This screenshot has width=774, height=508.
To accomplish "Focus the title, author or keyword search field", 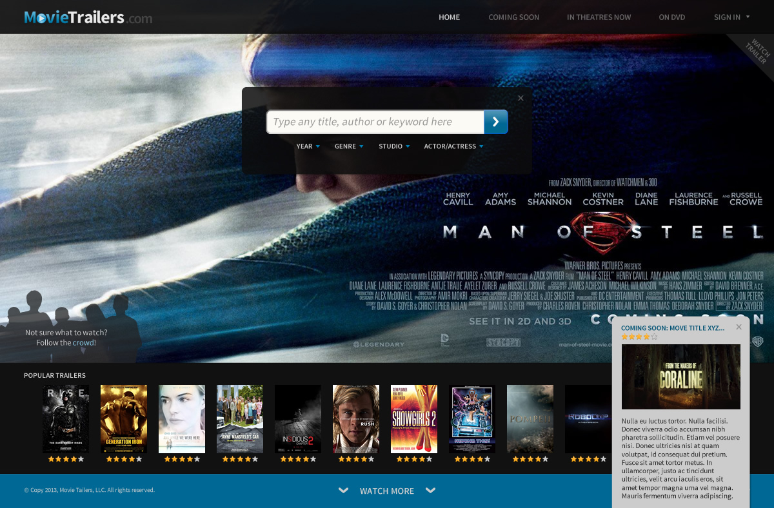I will coord(375,122).
